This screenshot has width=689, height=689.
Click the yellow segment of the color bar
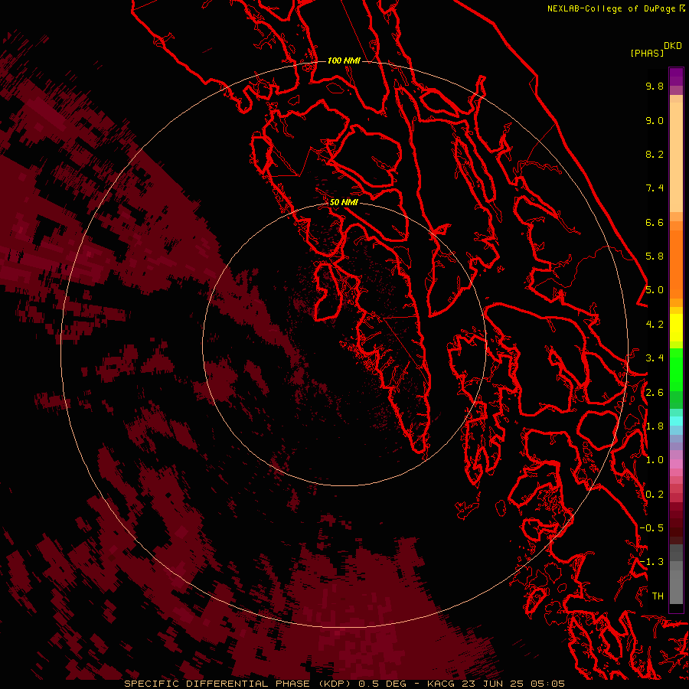[x=676, y=328]
